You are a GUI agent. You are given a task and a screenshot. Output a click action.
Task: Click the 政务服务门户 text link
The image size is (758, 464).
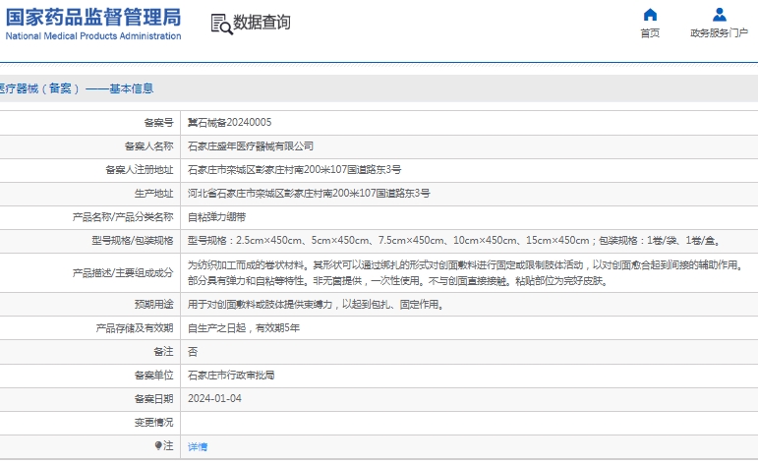click(720, 32)
